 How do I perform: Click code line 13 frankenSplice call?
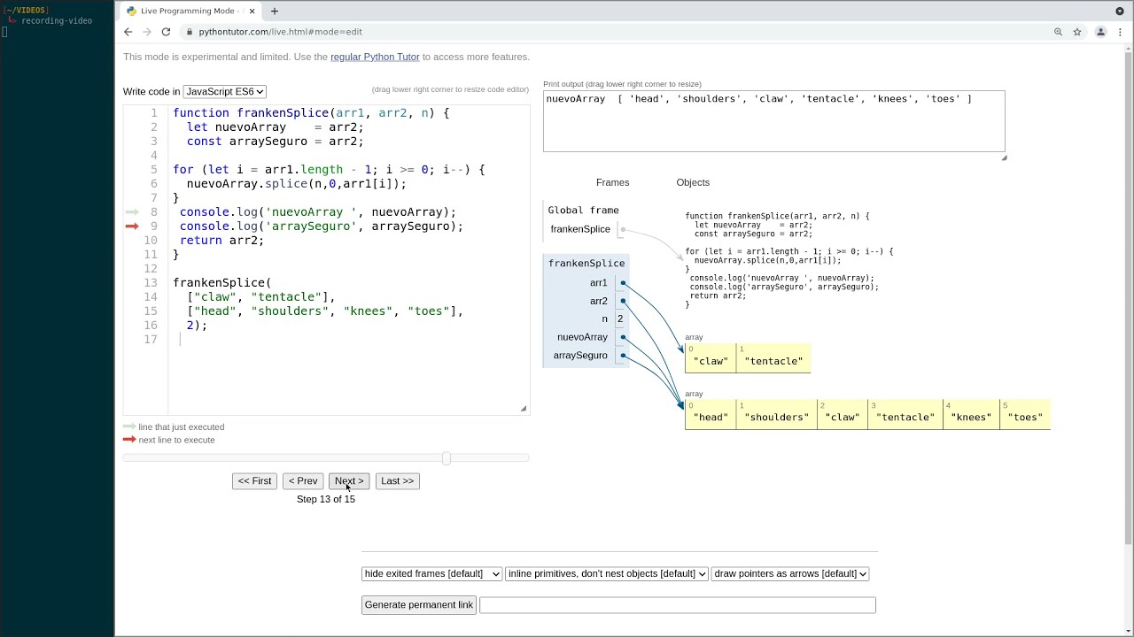(221, 283)
